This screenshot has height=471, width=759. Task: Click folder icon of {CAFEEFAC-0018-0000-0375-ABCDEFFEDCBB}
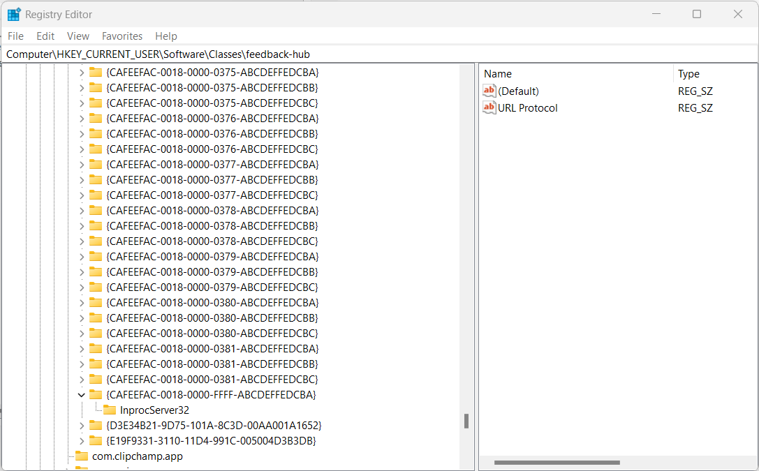pyautogui.click(x=96, y=87)
